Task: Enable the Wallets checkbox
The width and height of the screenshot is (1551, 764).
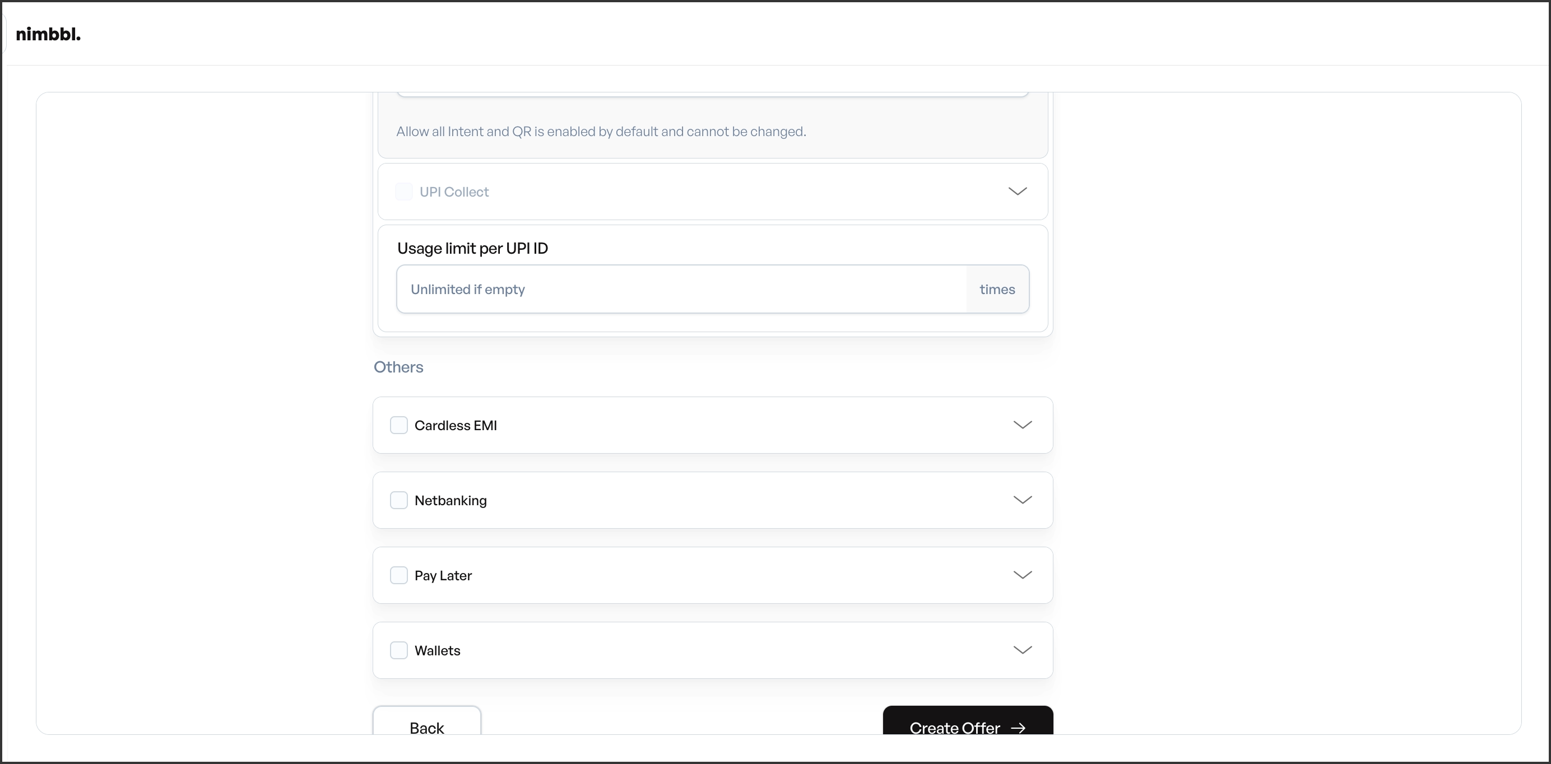Action: (399, 650)
